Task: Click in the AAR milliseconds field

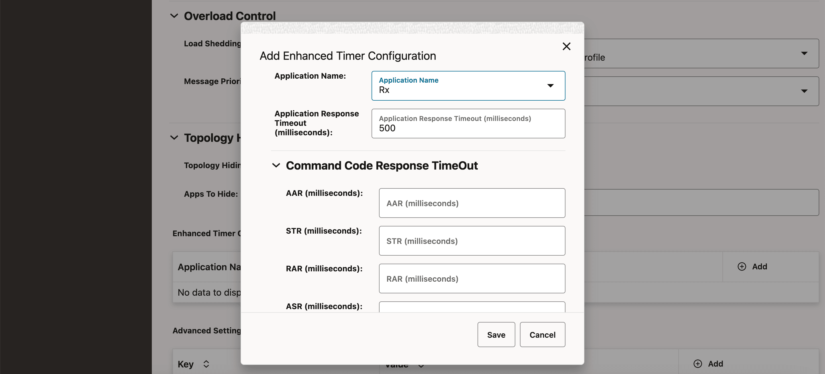Action: (472, 203)
